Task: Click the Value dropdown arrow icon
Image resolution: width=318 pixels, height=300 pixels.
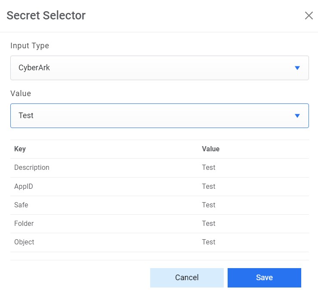Action: click(x=297, y=116)
